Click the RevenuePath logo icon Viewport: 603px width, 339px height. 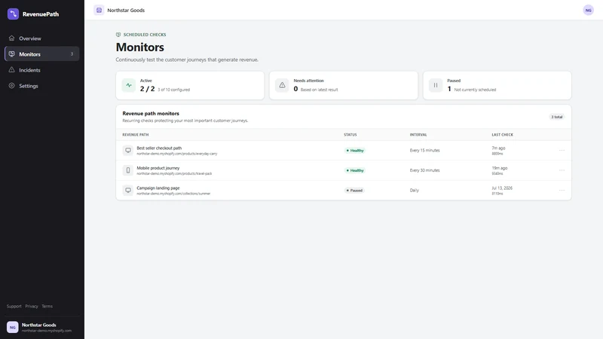click(13, 14)
